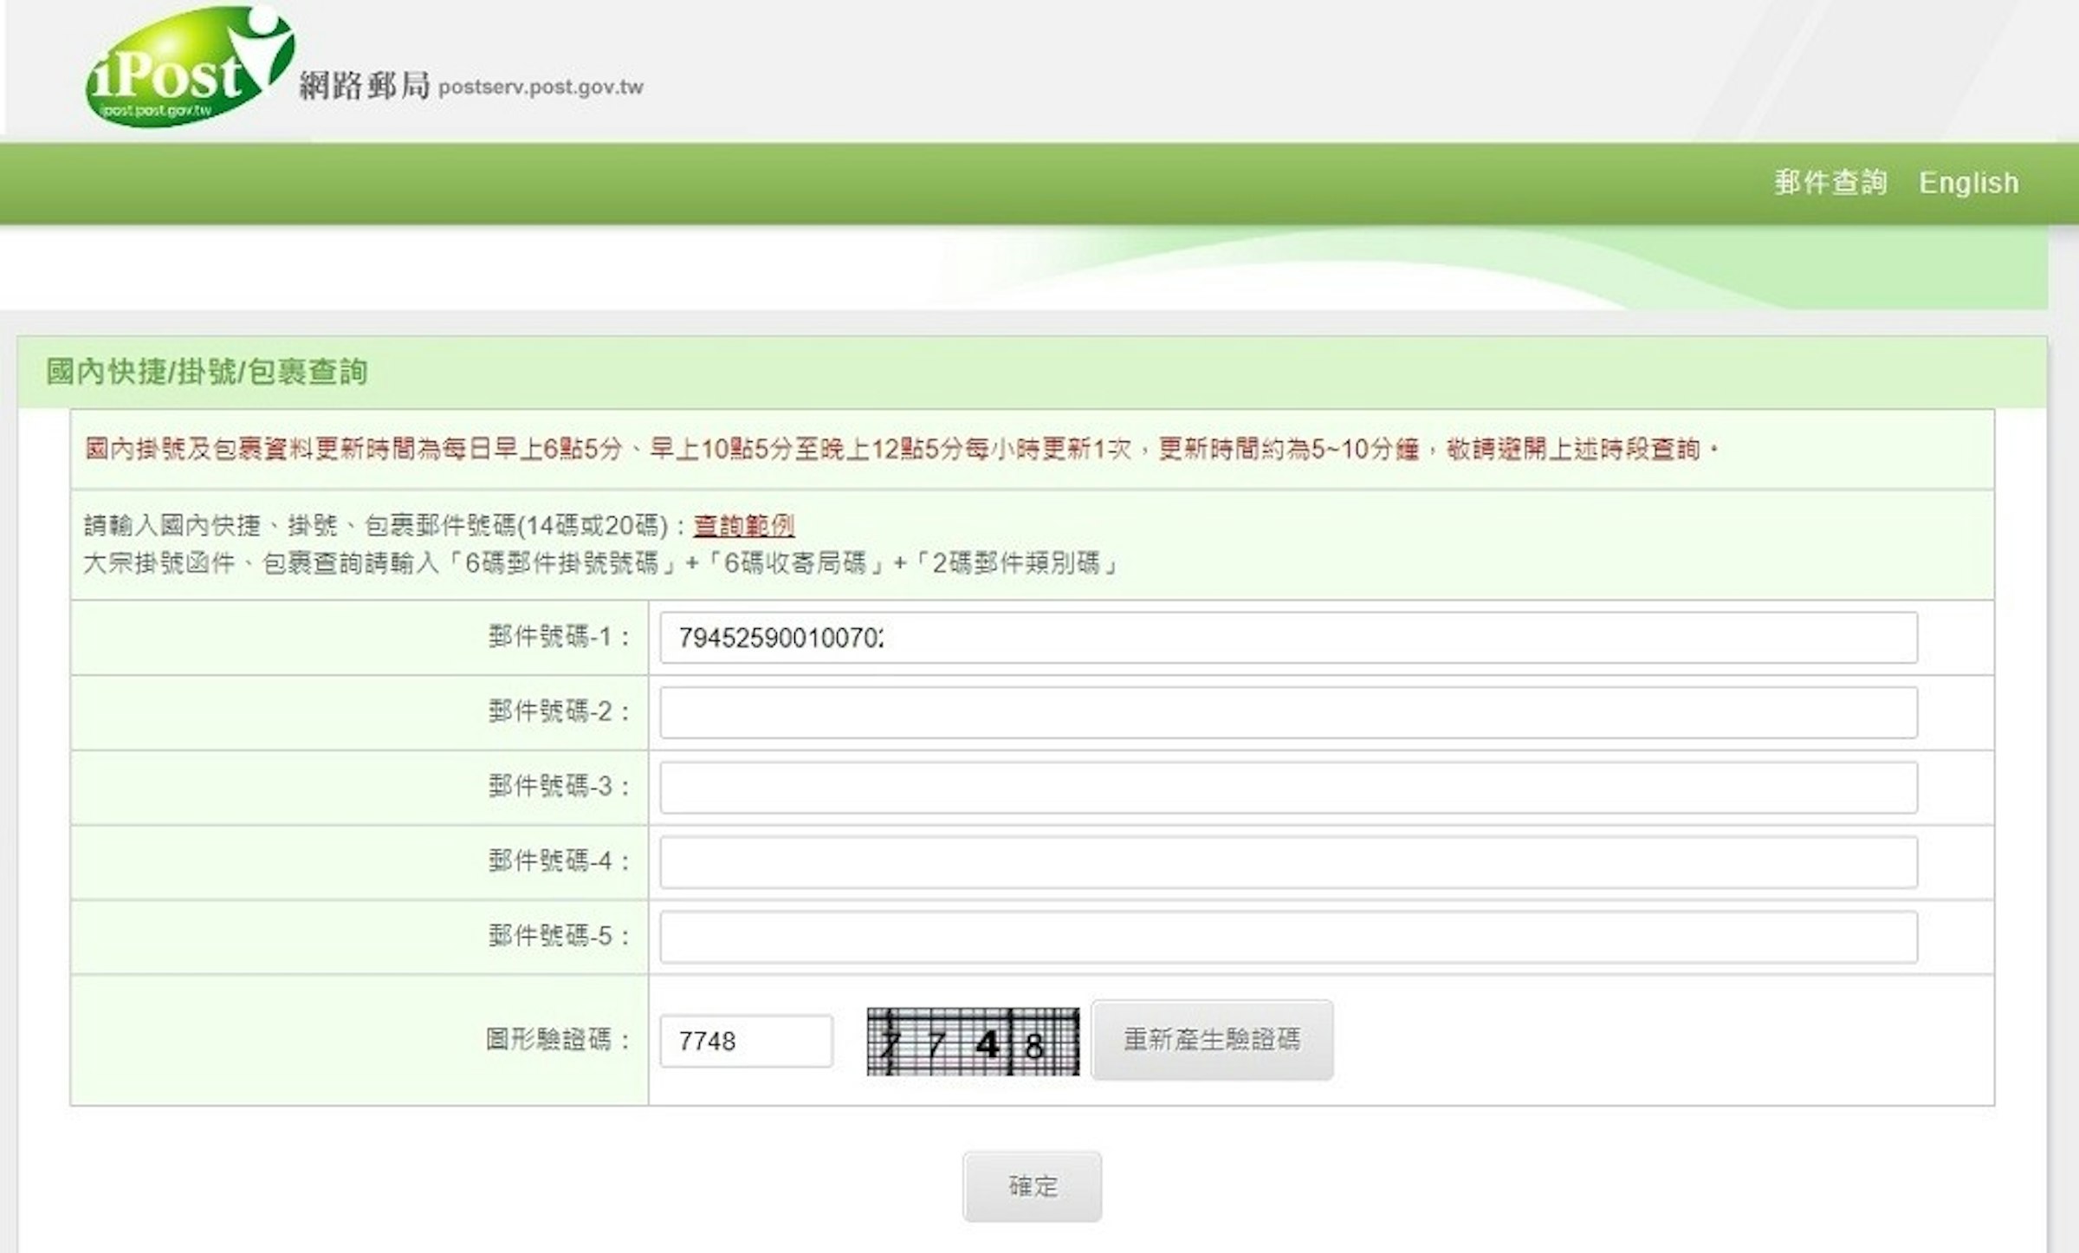Click the 國內快捷/掛號/包裹查詢 heading

click(207, 372)
